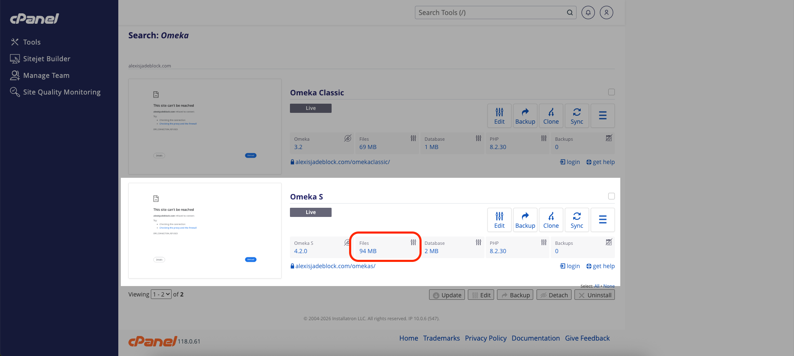
Task: Select the Omeka Classic checkbox
Action: pyautogui.click(x=612, y=92)
